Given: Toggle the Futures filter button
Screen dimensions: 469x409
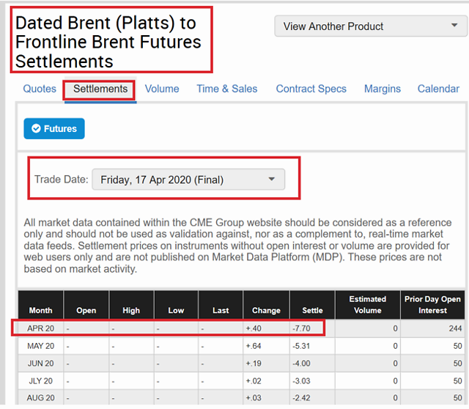Looking at the screenshot, I should click(54, 129).
